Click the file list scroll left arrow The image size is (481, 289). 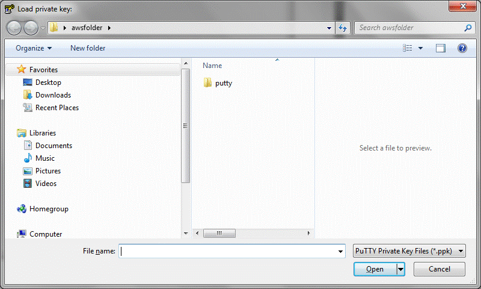pyautogui.click(x=197, y=233)
